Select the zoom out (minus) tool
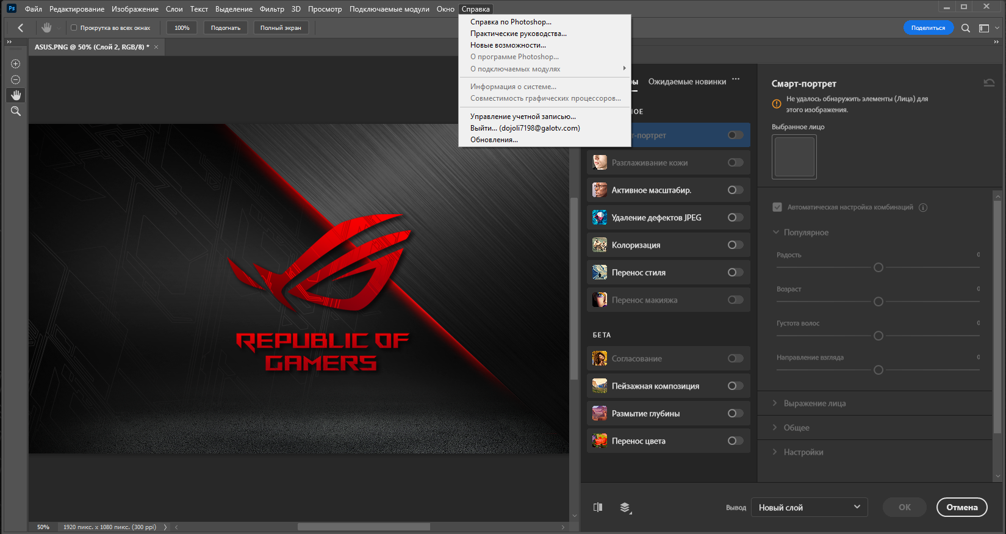This screenshot has width=1006, height=534. (16, 80)
